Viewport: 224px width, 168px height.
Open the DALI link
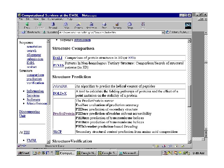coord(58,58)
